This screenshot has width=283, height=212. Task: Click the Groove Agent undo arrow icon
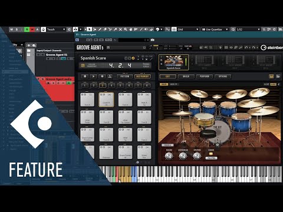pyautogui.click(x=246, y=48)
